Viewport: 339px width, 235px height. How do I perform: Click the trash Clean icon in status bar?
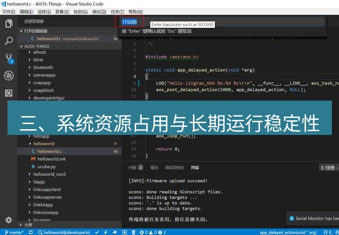click(x=134, y=232)
